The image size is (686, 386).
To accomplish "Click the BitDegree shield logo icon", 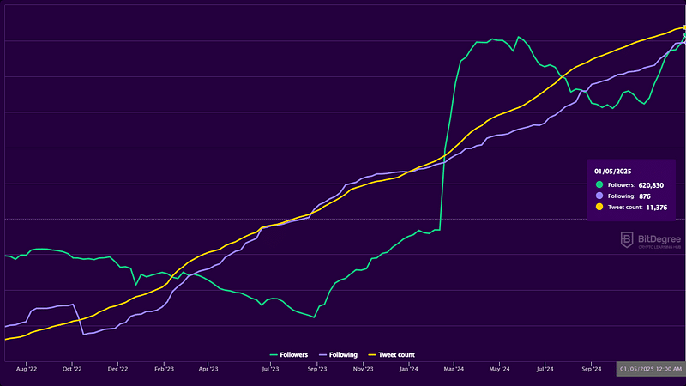I will click(627, 240).
